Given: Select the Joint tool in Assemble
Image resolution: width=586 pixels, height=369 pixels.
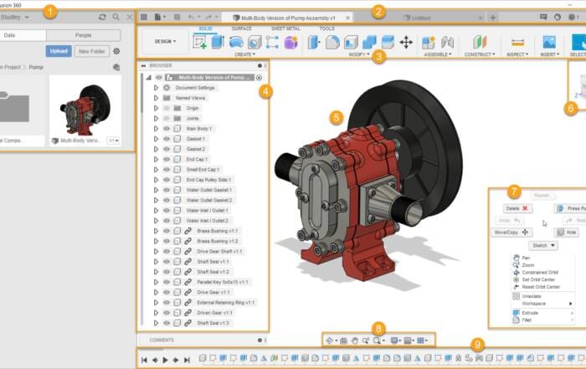Looking at the screenshot, I should tap(447, 42).
